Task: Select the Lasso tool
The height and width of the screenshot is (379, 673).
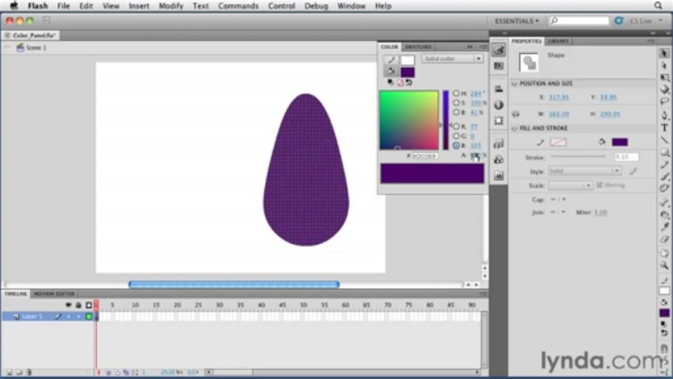Action: [665, 102]
